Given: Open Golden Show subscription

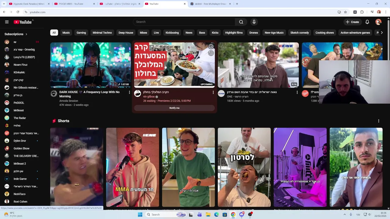Looking at the screenshot, I should 21,148.
